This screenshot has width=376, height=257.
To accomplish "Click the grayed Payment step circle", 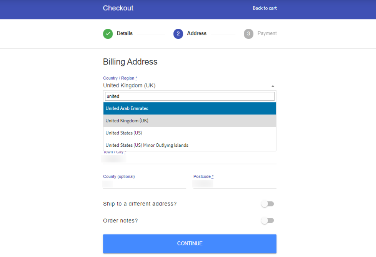I will 248,34.
